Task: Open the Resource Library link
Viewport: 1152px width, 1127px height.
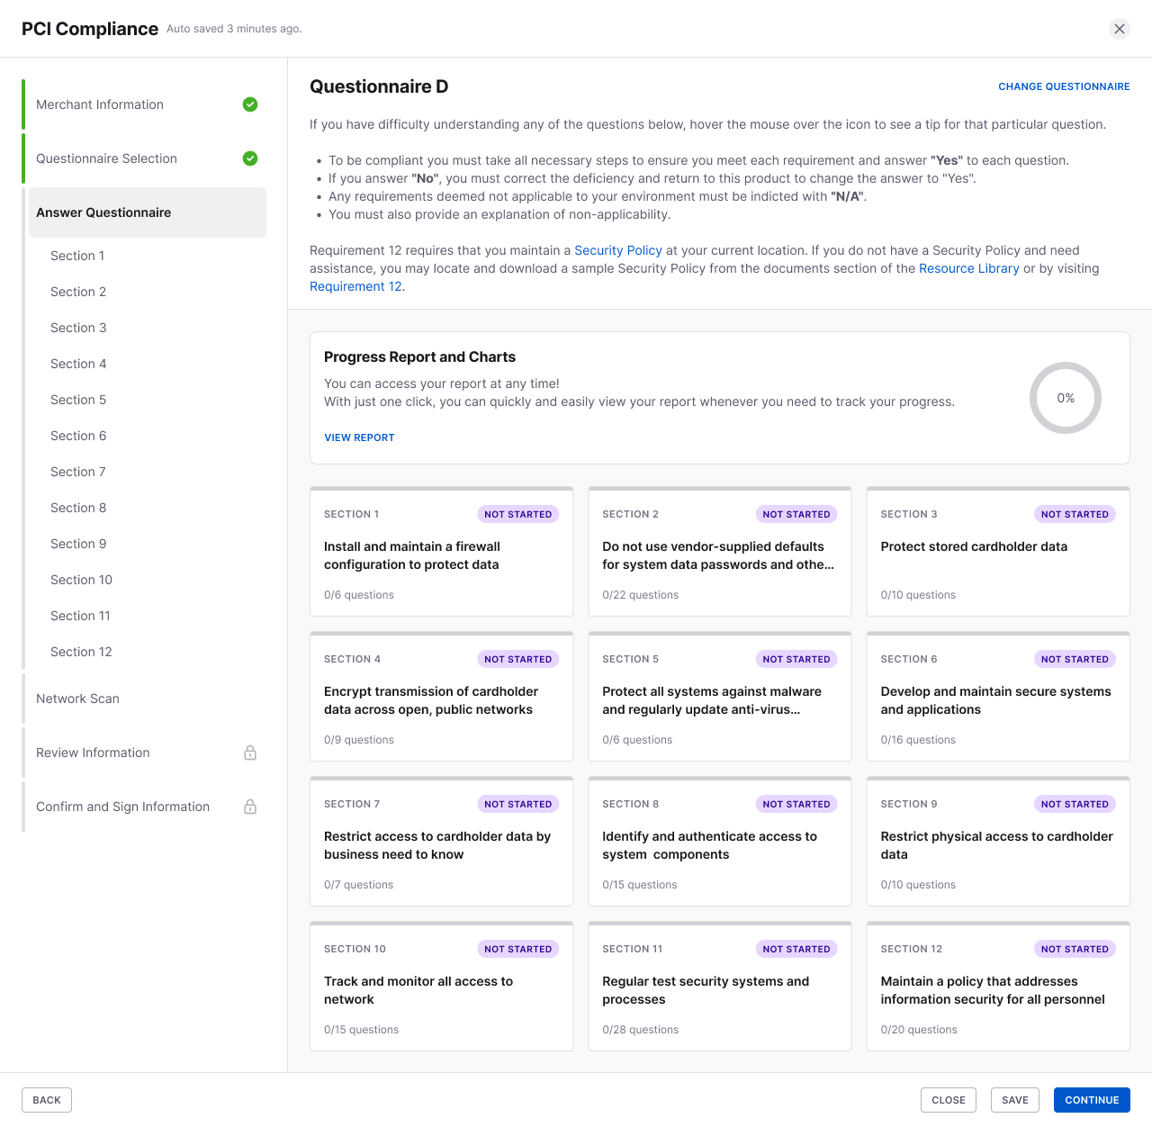Action: pos(969,268)
